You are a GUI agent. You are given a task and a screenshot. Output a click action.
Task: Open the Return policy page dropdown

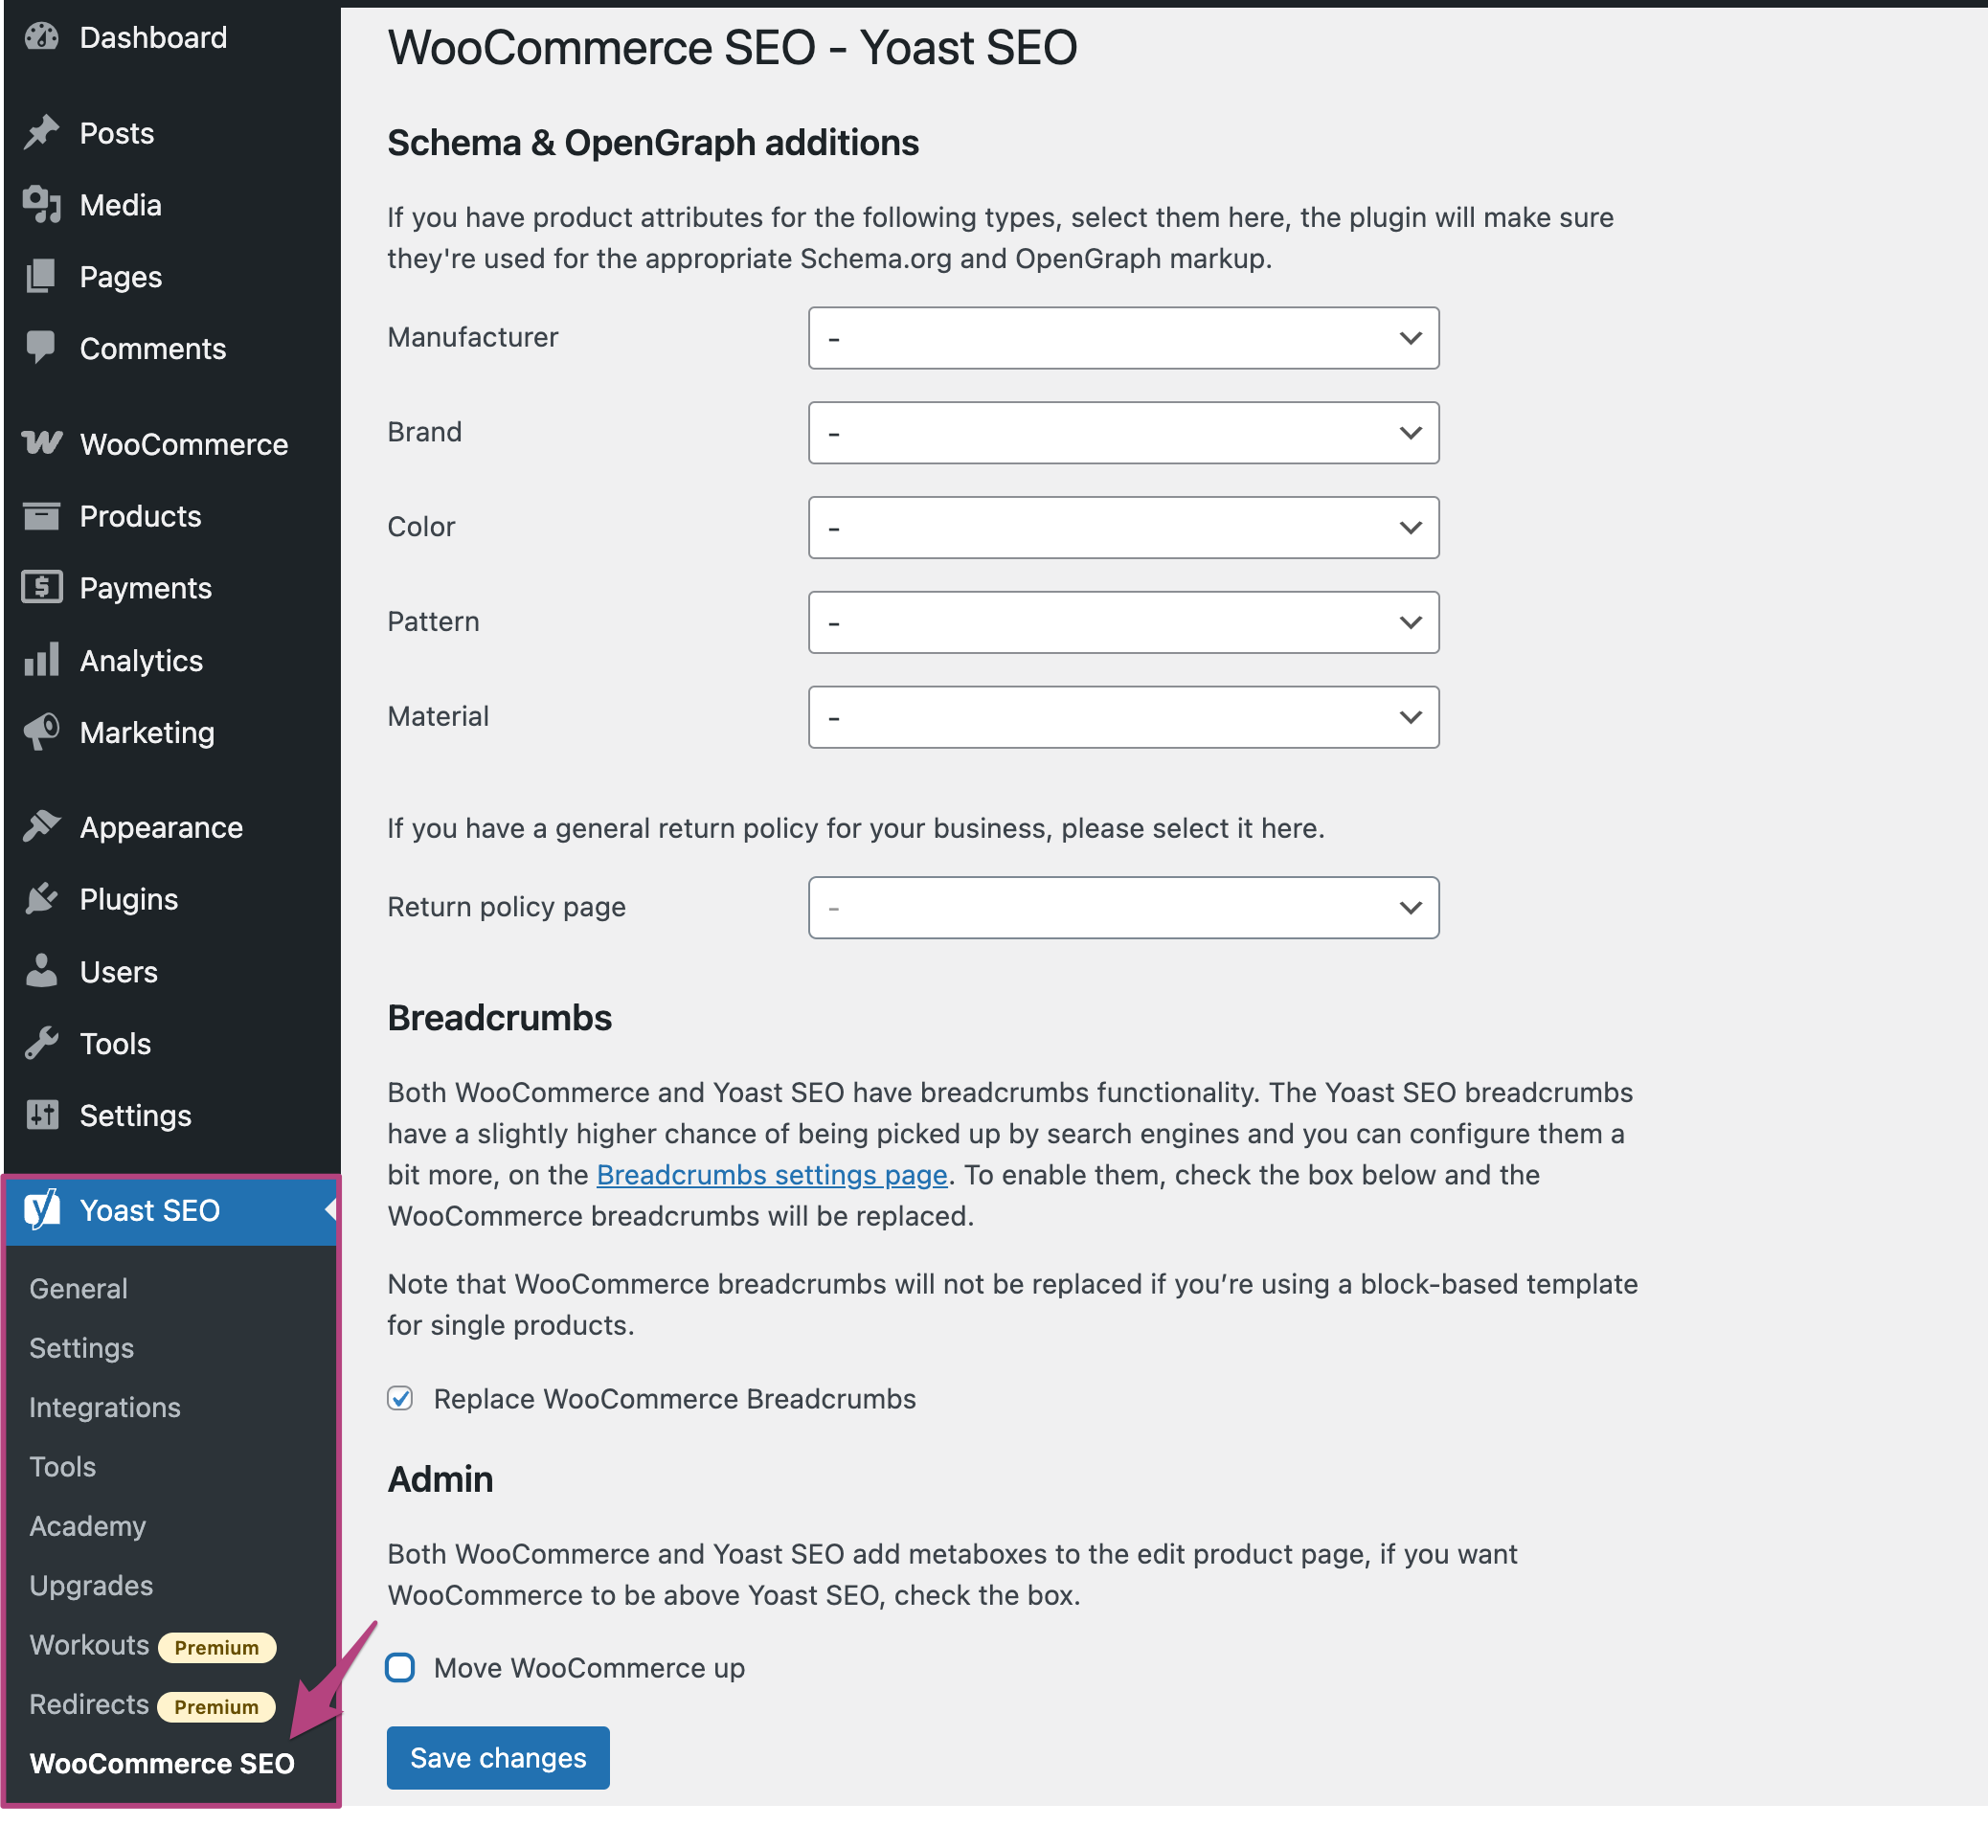[x=1123, y=908]
